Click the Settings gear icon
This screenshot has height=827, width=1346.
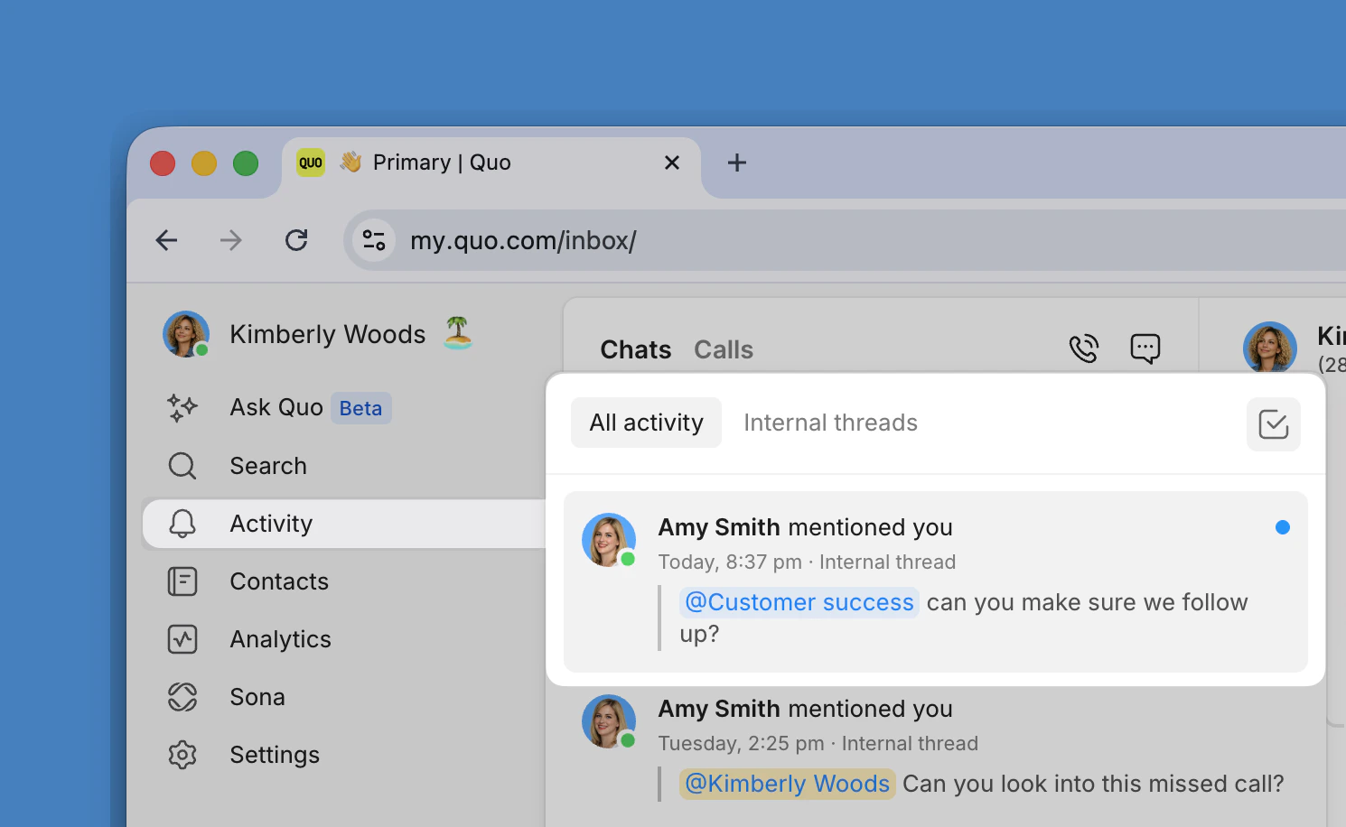pos(182,755)
